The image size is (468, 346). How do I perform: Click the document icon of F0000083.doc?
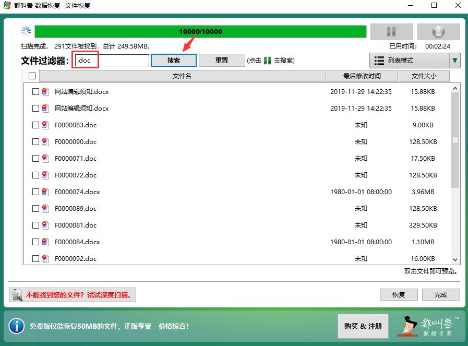[45, 125]
